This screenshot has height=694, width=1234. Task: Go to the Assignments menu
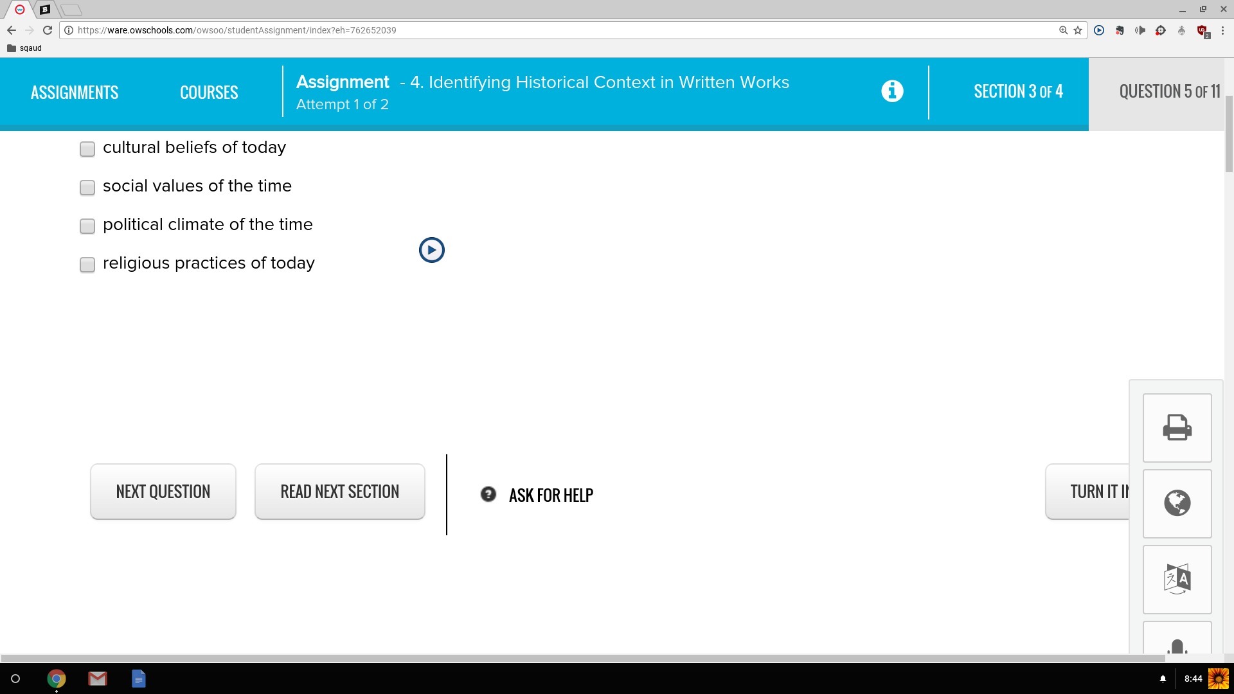click(75, 93)
